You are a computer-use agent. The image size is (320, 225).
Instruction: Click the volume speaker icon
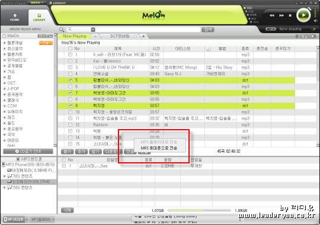coord(315,21)
